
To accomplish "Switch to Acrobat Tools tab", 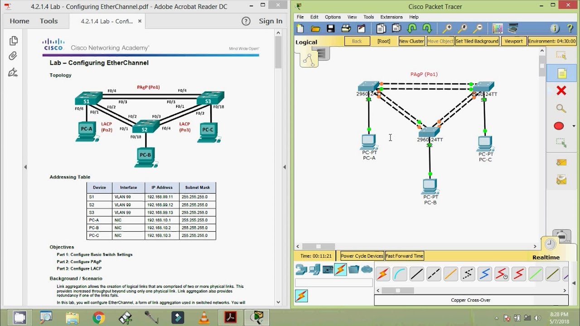I will click(x=48, y=21).
